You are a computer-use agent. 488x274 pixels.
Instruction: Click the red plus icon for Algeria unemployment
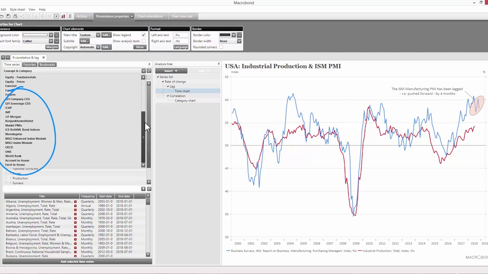[x=75, y=205]
